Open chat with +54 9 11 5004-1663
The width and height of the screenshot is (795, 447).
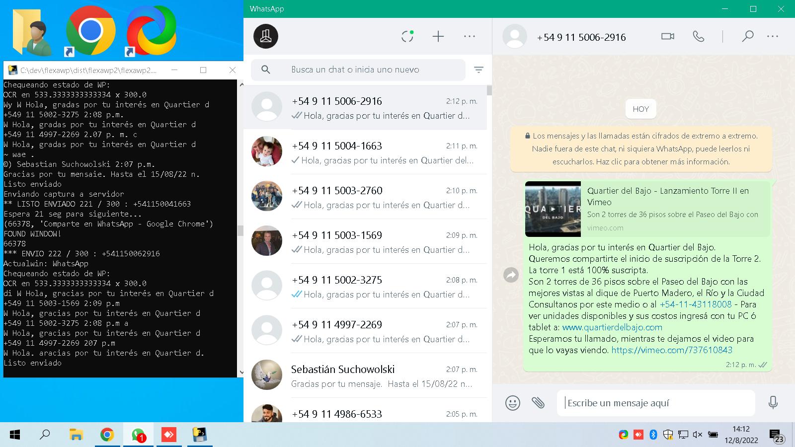[365, 152]
